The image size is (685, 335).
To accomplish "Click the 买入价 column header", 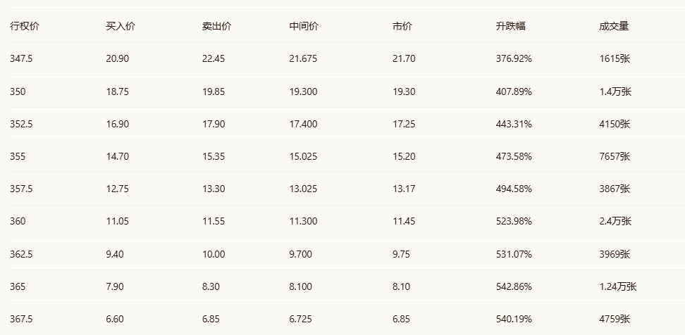I will point(121,26).
